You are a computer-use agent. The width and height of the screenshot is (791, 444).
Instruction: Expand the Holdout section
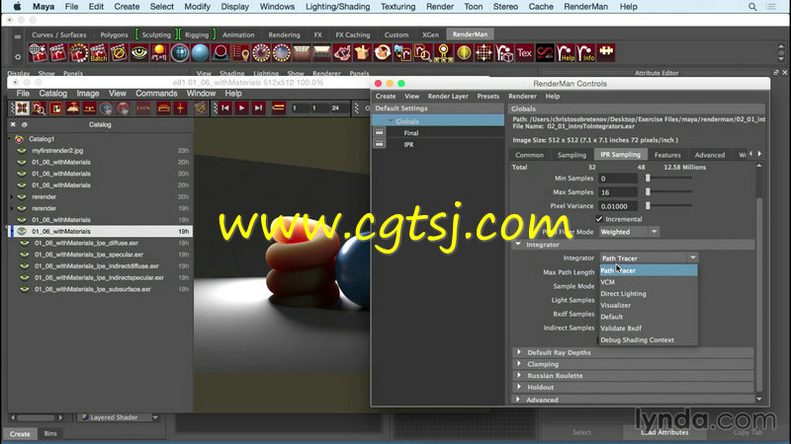[518, 387]
